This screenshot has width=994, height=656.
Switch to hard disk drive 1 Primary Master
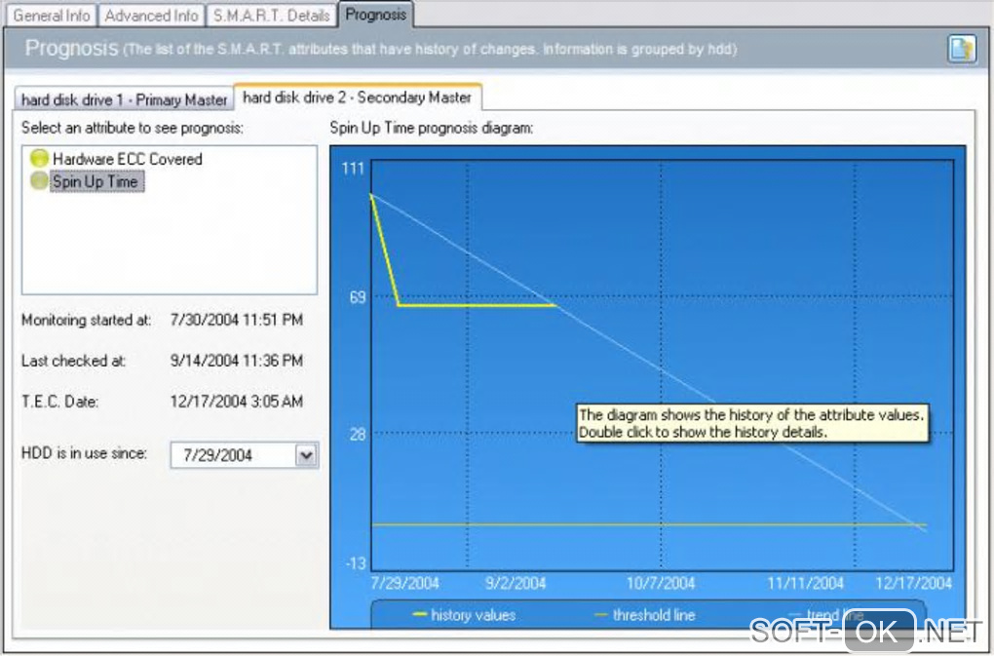pyautogui.click(x=125, y=99)
